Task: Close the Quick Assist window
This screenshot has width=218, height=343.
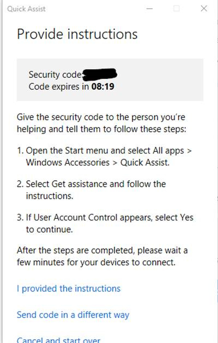Action: click(x=204, y=9)
